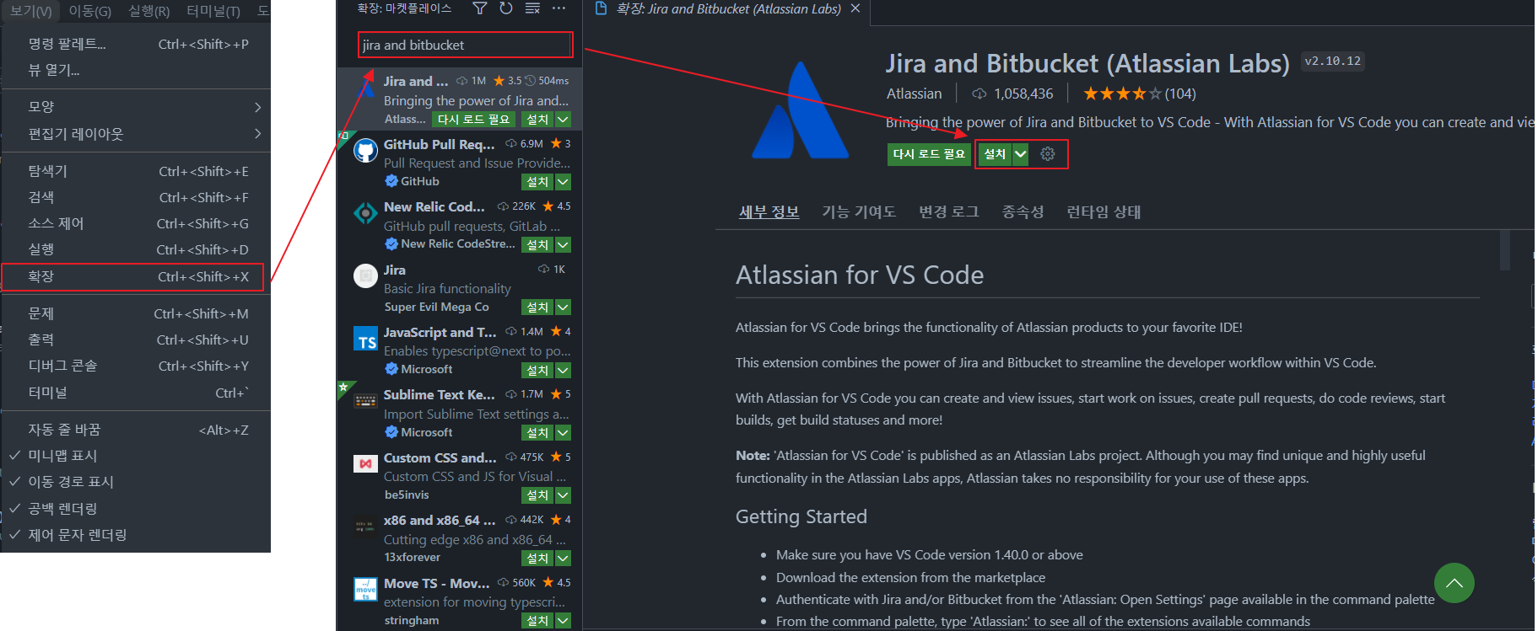Select the GitHub Pull Requests extension icon
1538x631 pixels.
365,151
